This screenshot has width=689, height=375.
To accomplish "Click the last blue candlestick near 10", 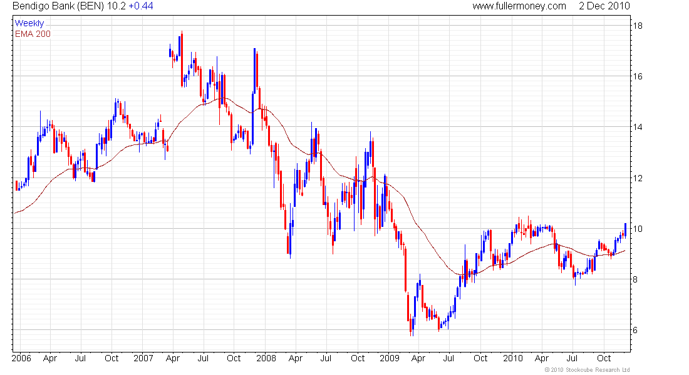I will click(625, 230).
